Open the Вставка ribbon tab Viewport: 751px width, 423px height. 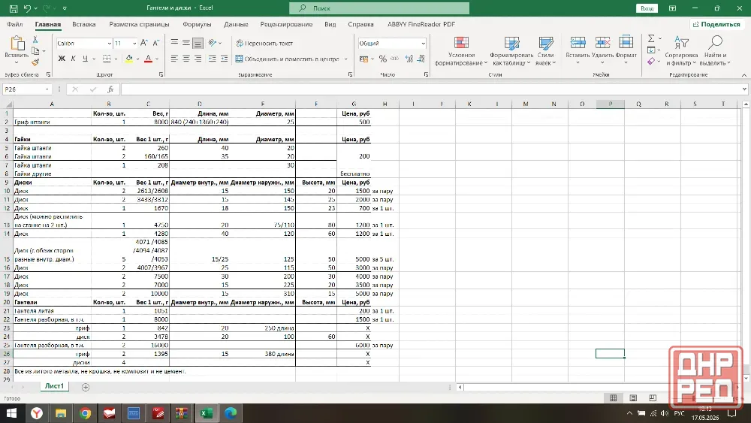click(84, 25)
